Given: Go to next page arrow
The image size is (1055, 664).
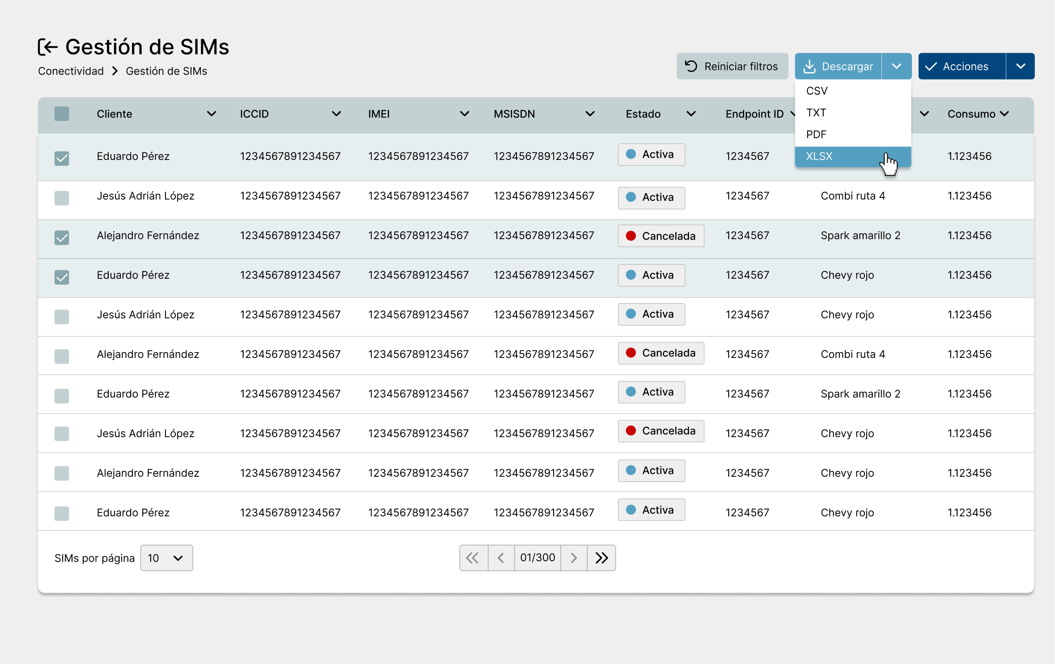Looking at the screenshot, I should coord(574,558).
